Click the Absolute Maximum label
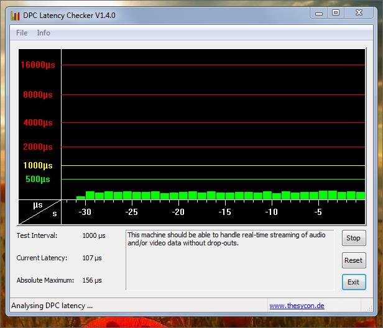This screenshot has width=383, height=328. (x=45, y=280)
